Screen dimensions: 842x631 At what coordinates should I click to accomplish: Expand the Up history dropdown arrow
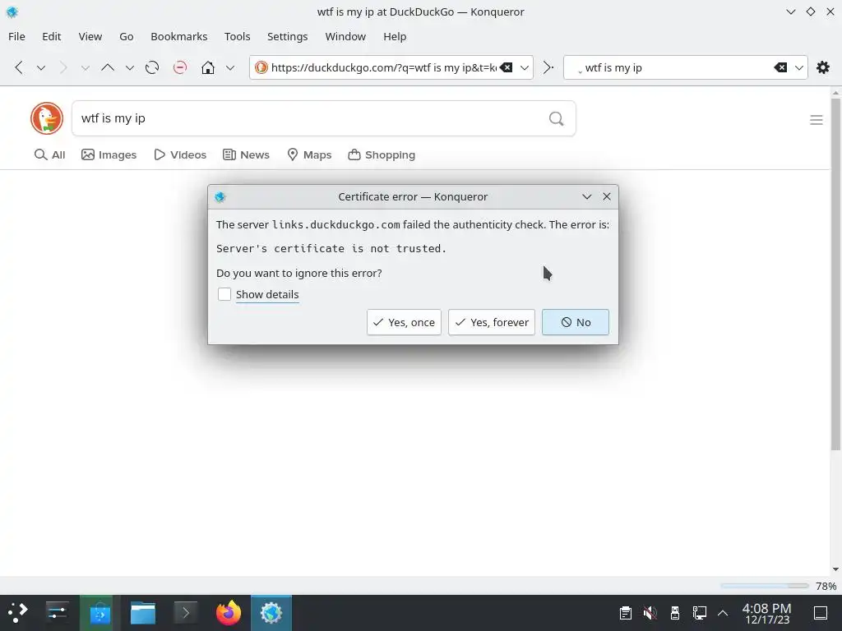pos(129,67)
